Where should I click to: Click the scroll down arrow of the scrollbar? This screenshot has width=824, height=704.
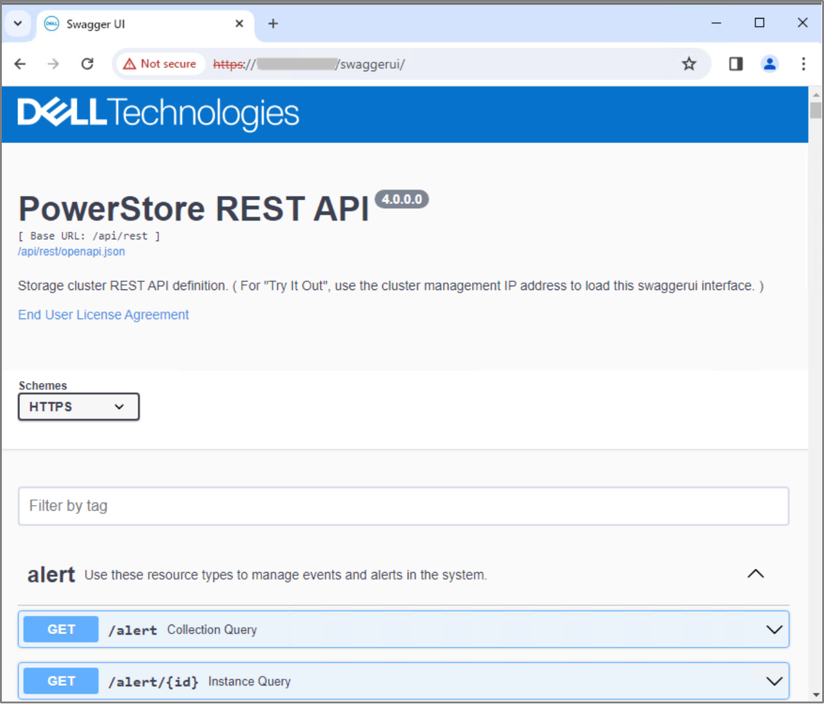pos(816,695)
